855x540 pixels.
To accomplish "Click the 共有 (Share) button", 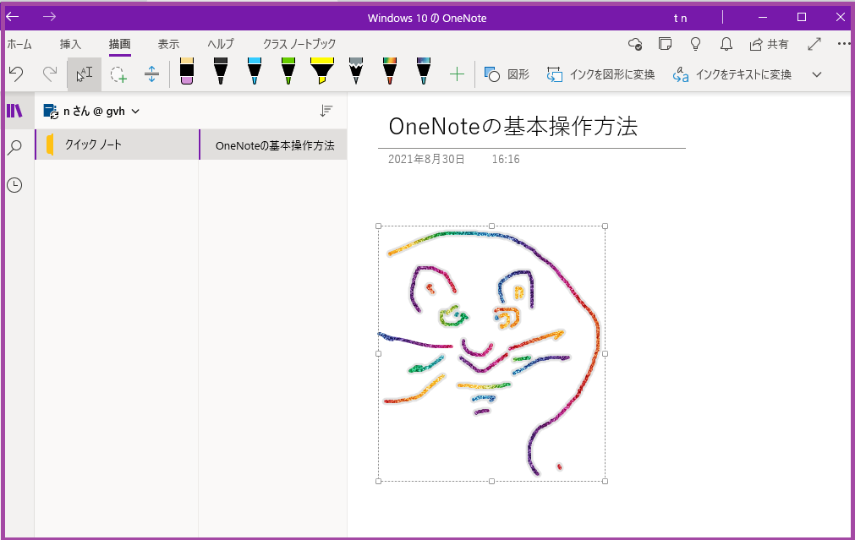I will coord(769,43).
